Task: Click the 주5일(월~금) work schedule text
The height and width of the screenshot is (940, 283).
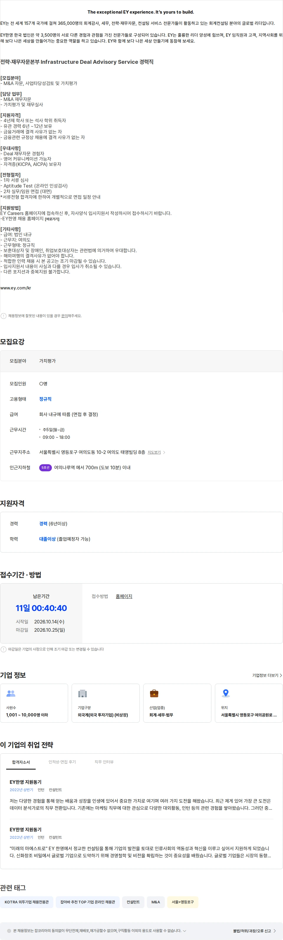Action: tap(54, 430)
